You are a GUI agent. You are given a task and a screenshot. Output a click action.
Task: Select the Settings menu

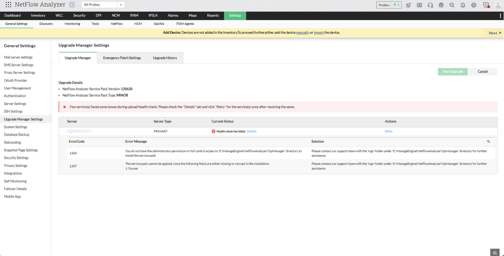tap(235, 15)
